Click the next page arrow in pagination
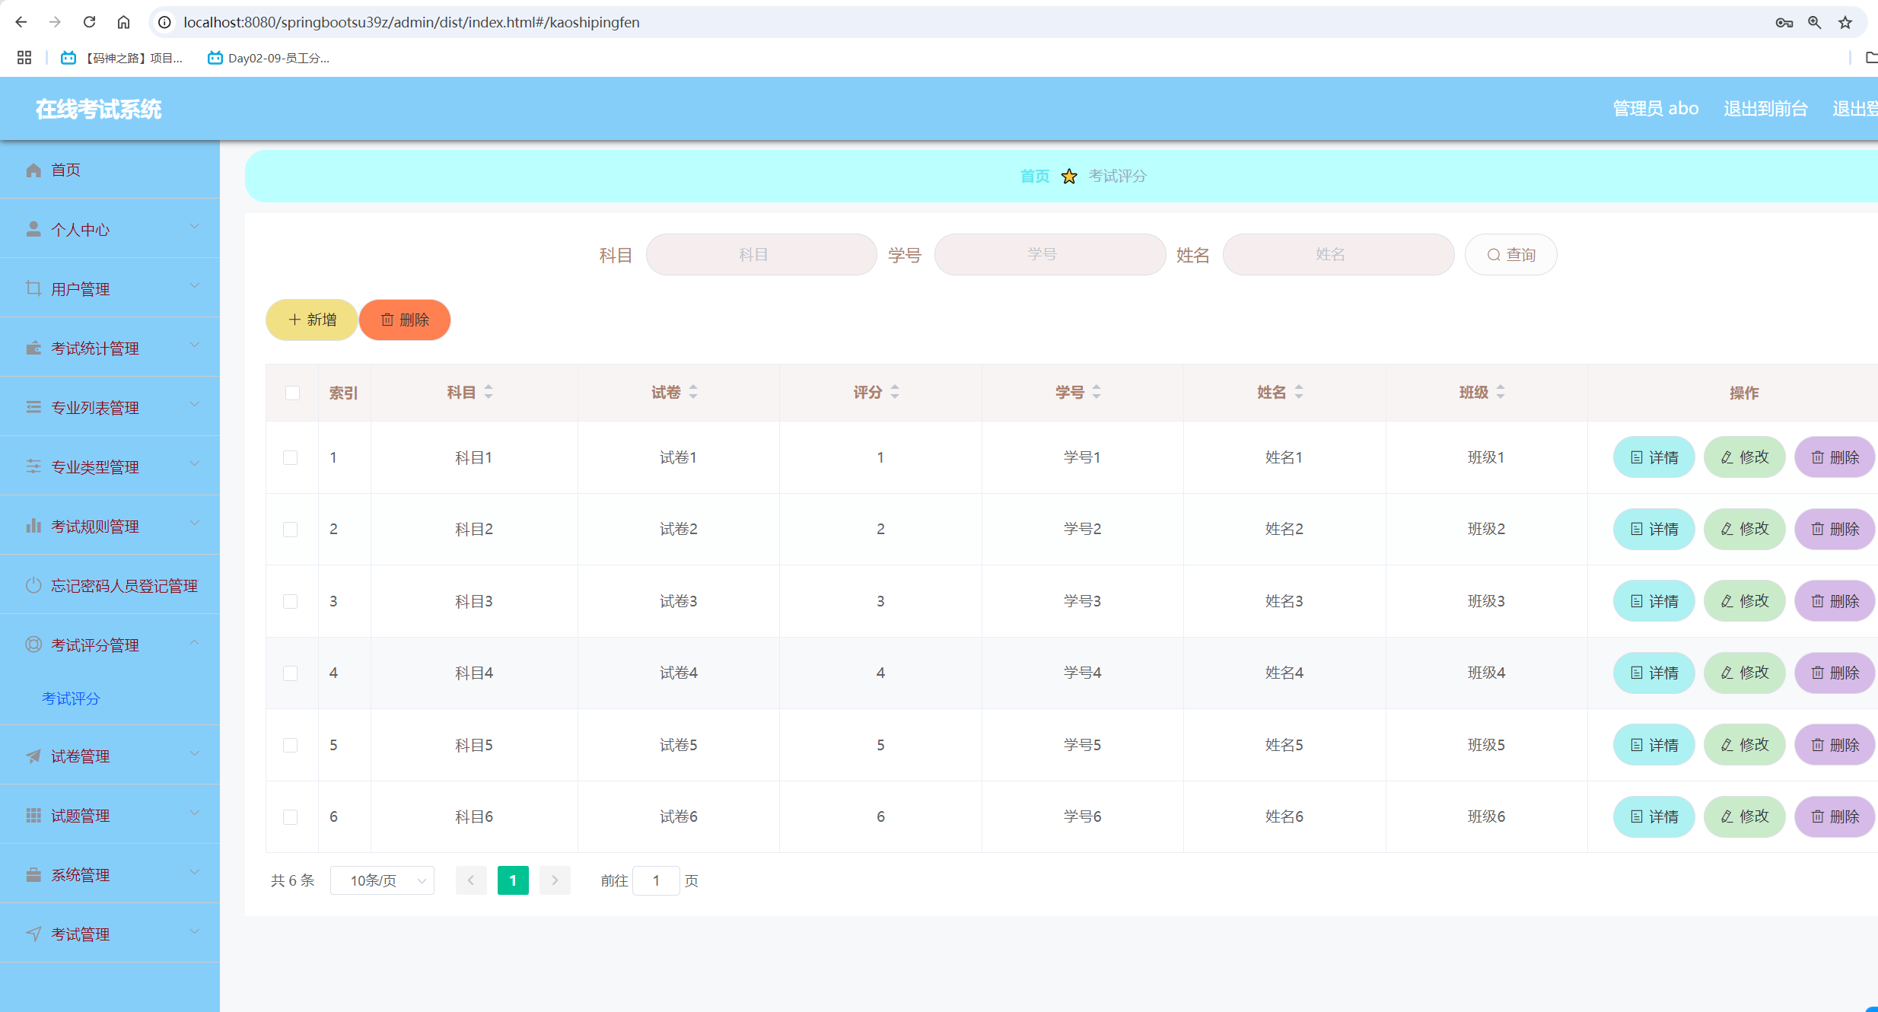Viewport: 1878px width, 1012px height. (x=555, y=880)
